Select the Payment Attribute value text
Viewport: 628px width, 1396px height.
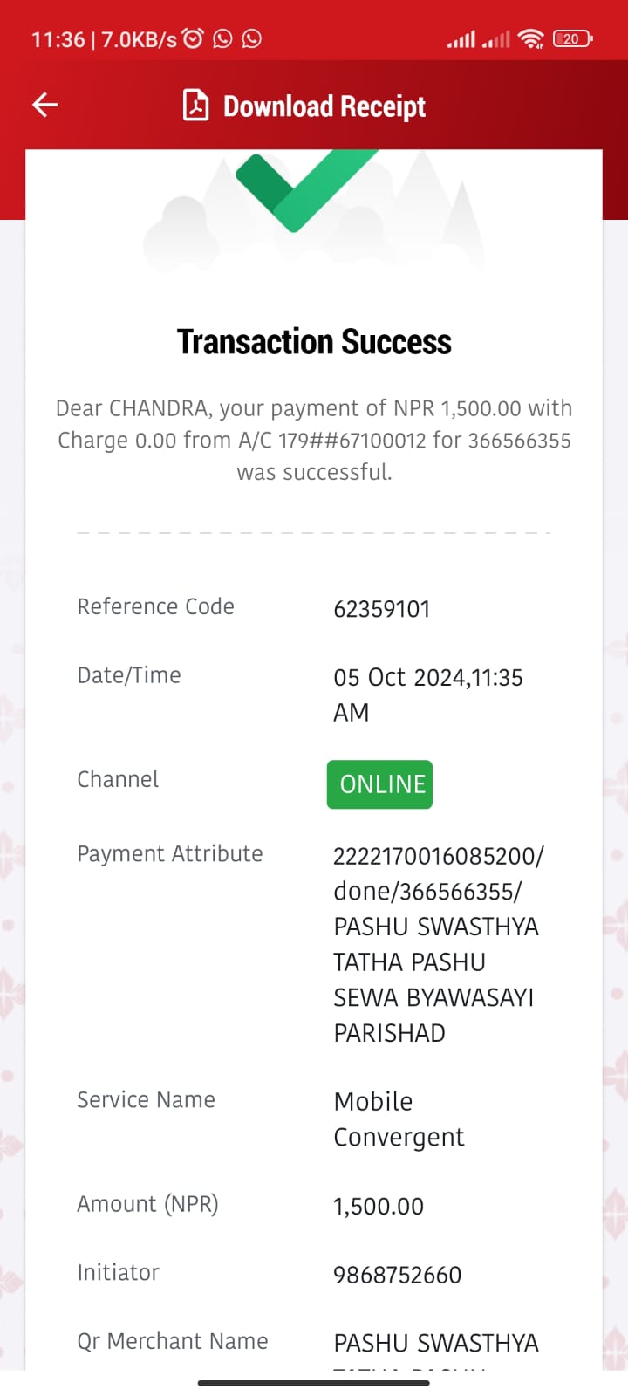tap(438, 944)
